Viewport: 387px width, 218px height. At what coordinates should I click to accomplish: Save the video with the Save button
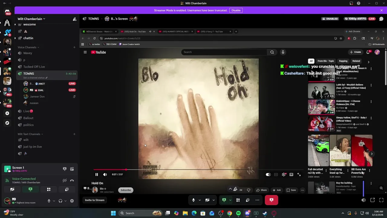point(291,190)
